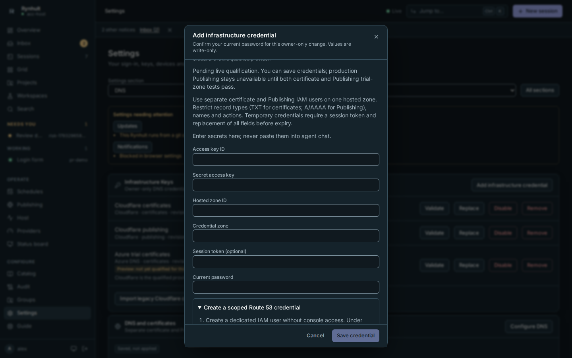
Task: Toggle the sidebar icon at top left
Action: (x=12, y=11)
